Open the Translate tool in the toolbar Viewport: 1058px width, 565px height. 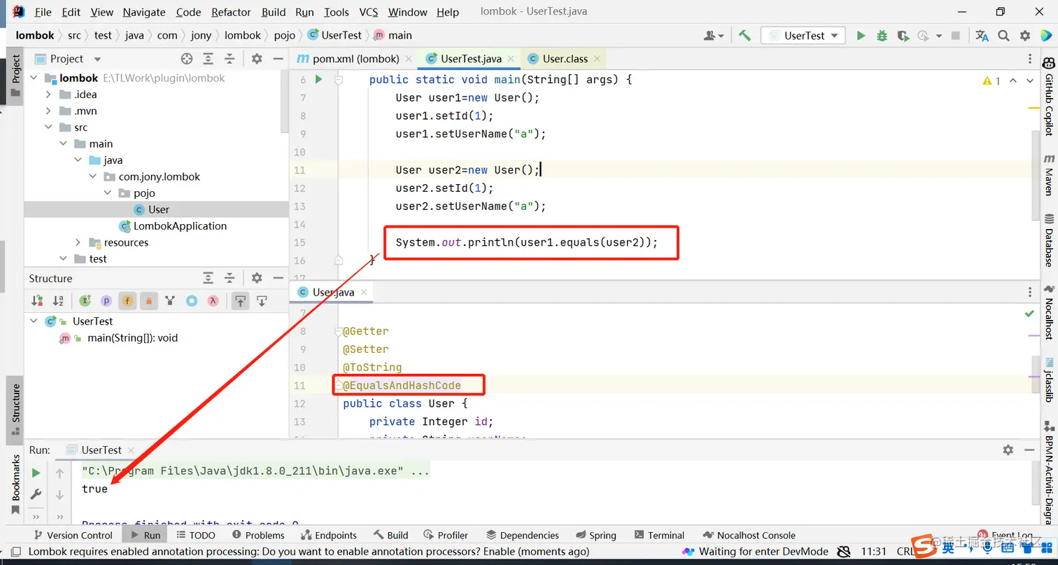pos(982,36)
